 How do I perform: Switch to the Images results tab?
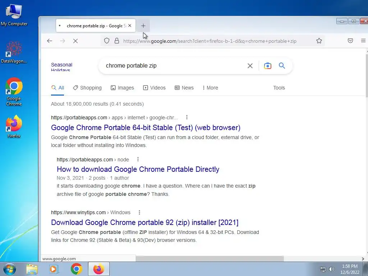click(122, 88)
